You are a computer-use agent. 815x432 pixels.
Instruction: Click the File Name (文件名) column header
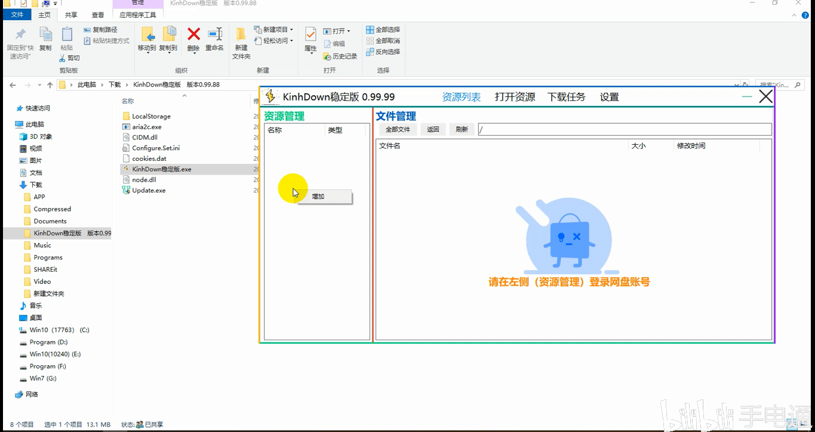(502, 146)
